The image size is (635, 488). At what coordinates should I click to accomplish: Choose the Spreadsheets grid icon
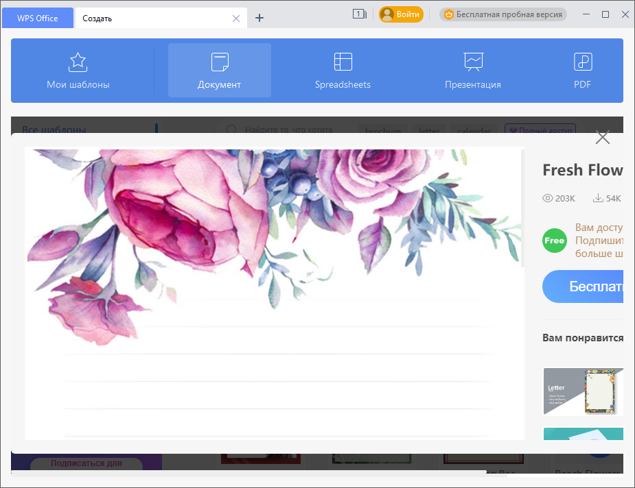pyautogui.click(x=343, y=62)
